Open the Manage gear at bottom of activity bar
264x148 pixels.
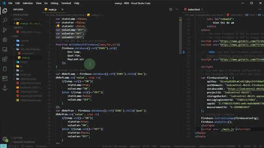coord(5,139)
